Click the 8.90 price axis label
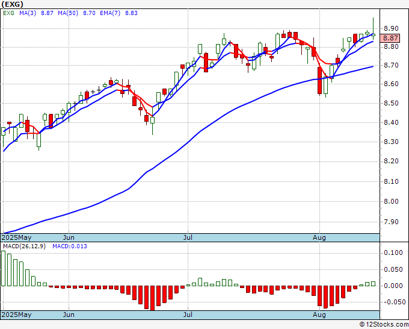 (392, 28)
